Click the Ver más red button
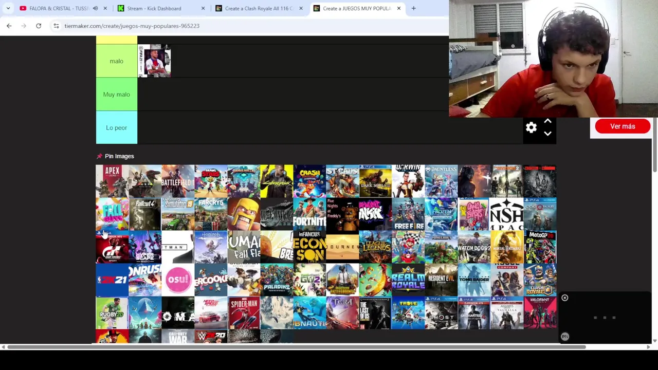Image resolution: width=658 pixels, height=370 pixels. pos(623,126)
